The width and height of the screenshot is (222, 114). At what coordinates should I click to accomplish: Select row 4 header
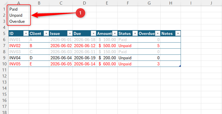coord(4,27)
